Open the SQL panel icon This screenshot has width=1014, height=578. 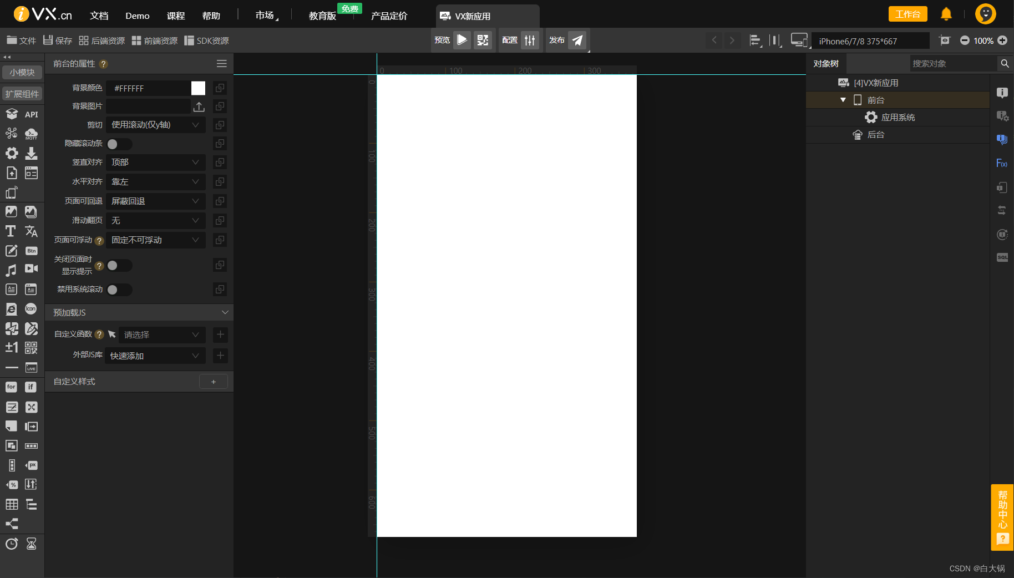[x=1002, y=257]
